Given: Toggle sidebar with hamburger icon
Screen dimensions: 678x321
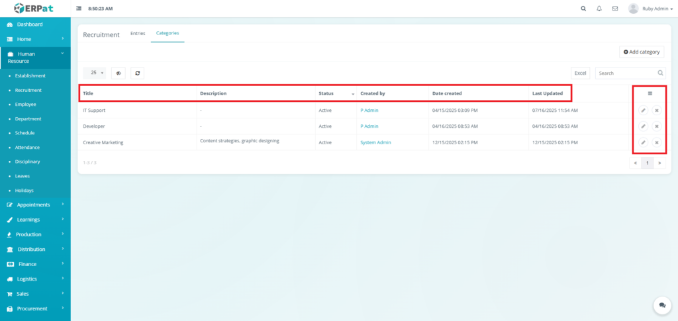Looking at the screenshot, I should (79, 9).
